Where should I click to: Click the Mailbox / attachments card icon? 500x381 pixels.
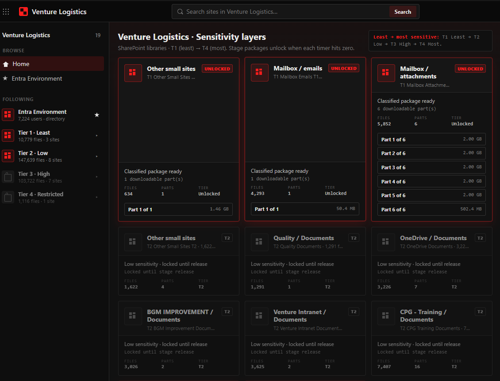[x=386, y=73]
